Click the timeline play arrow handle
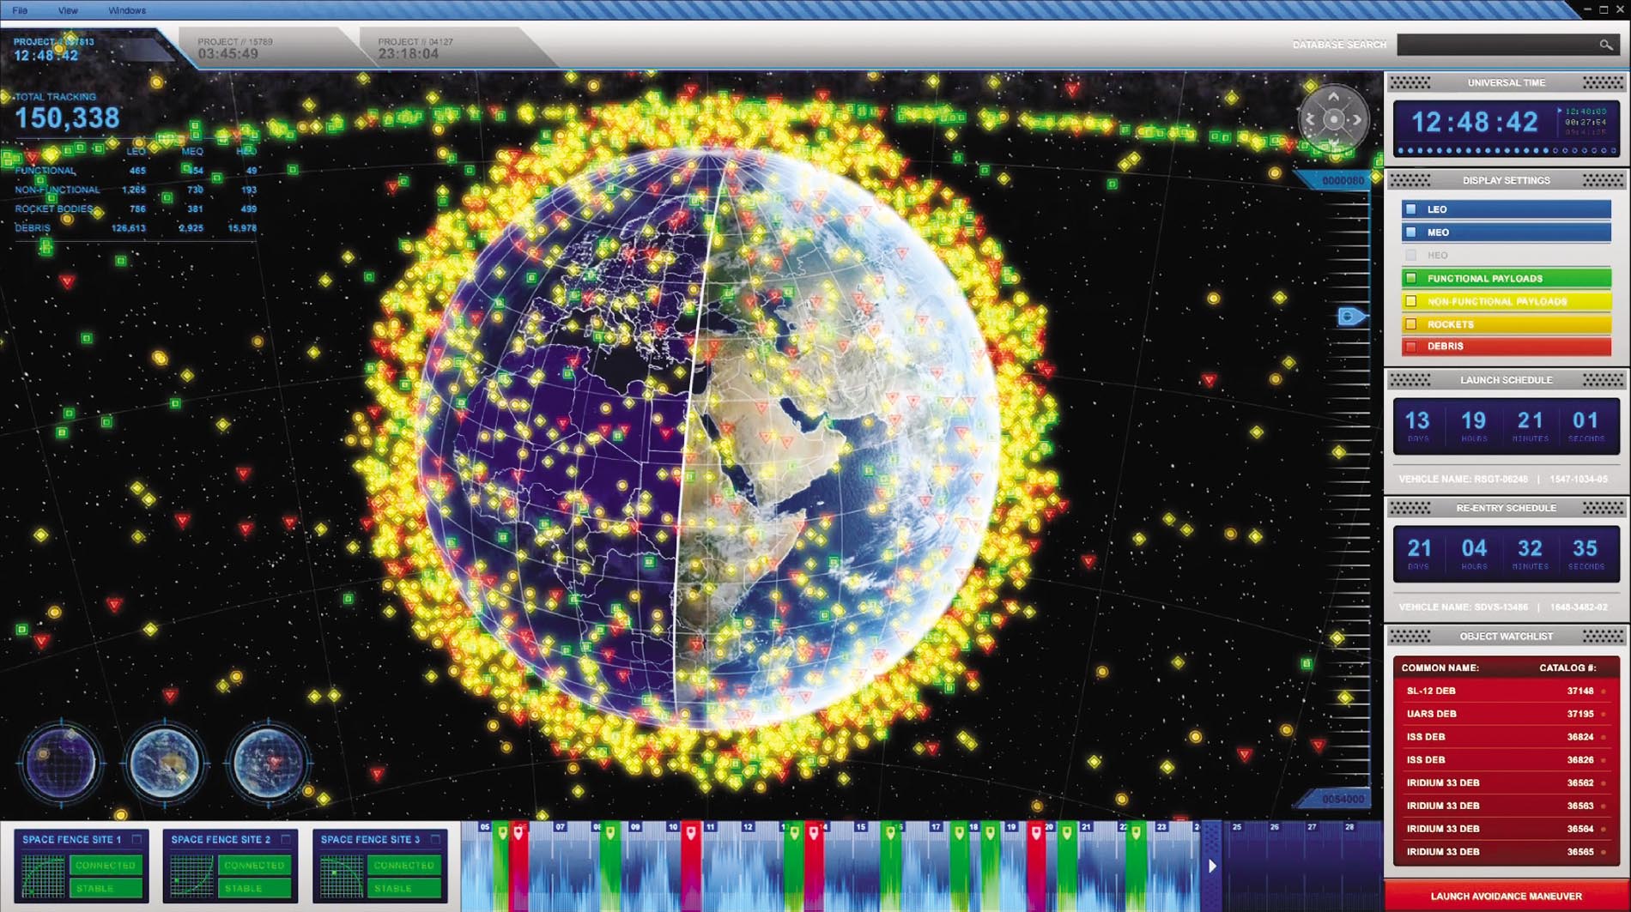1631x912 pixels. 1212,866
